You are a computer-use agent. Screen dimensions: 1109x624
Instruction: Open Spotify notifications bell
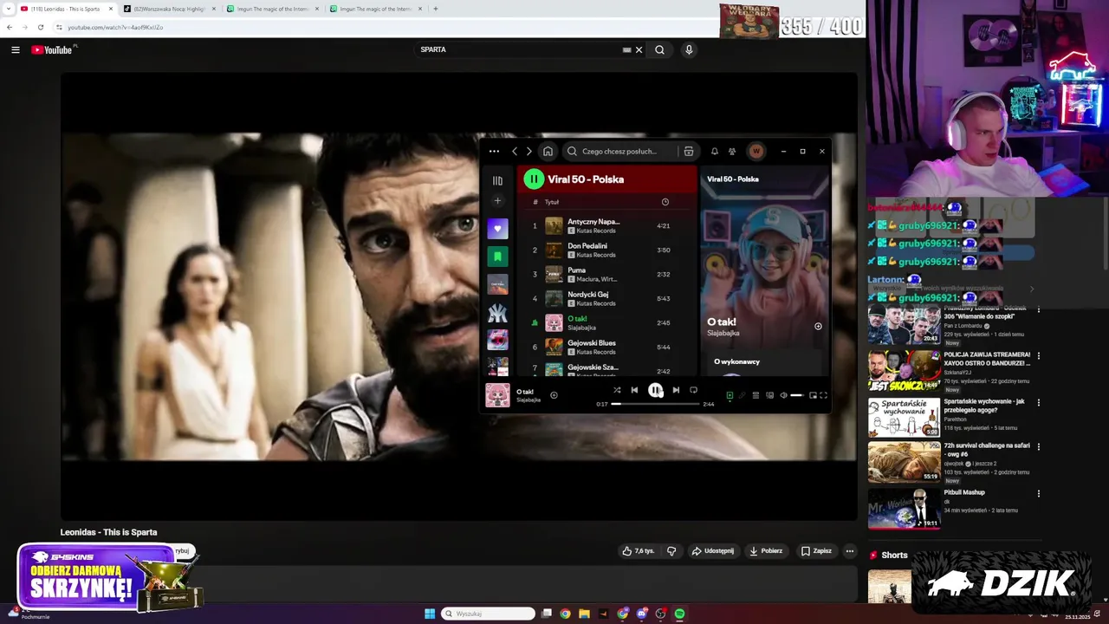[715, 151]
